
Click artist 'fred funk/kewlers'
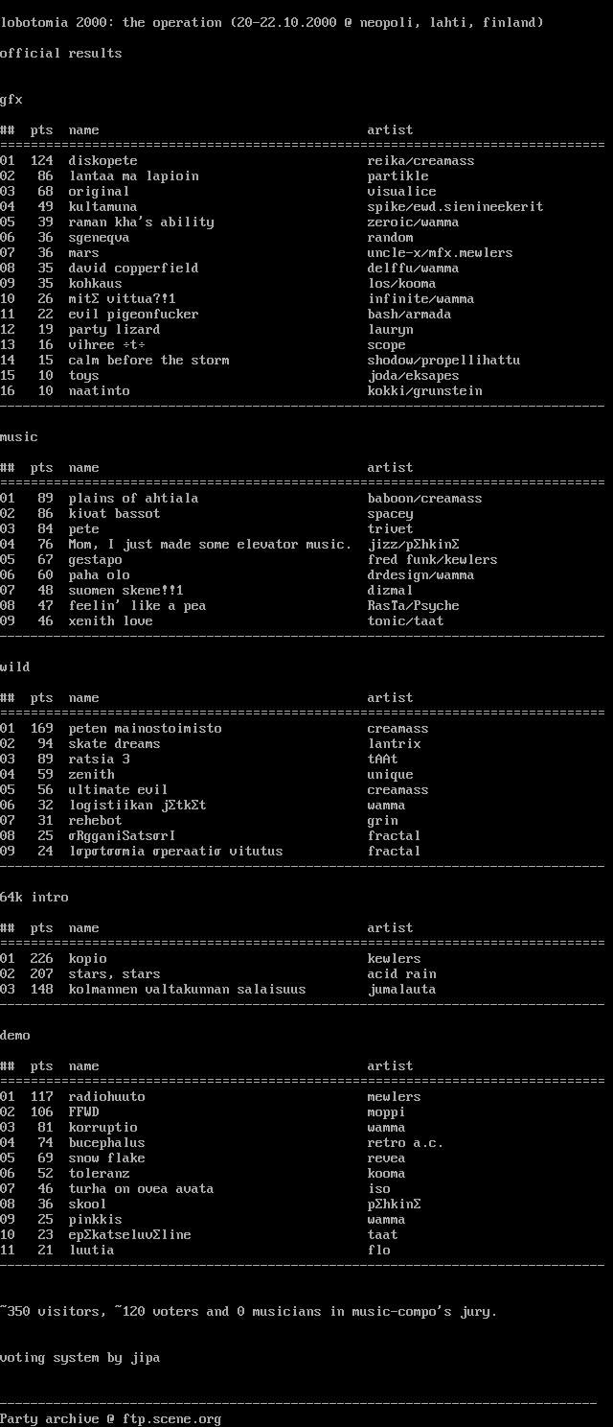[x=432, y=560]
